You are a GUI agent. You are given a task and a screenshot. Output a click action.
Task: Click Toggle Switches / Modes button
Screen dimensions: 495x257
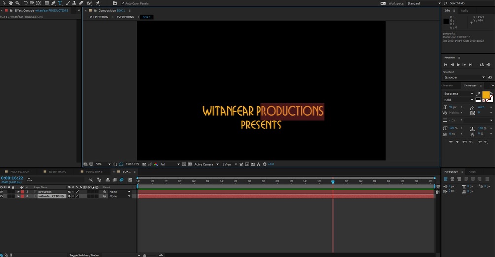[x=84, y=255]
